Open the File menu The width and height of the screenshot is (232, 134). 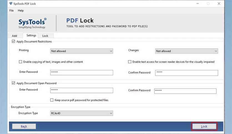click(11, 11)
